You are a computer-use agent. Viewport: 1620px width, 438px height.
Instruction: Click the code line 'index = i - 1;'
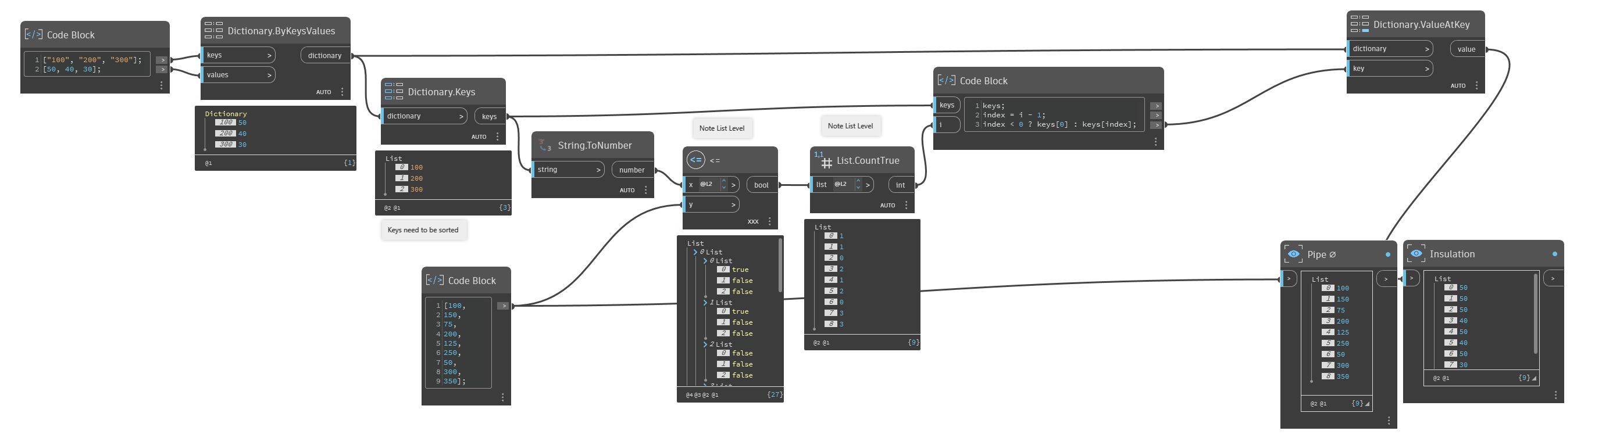(x=1014, y=115)
